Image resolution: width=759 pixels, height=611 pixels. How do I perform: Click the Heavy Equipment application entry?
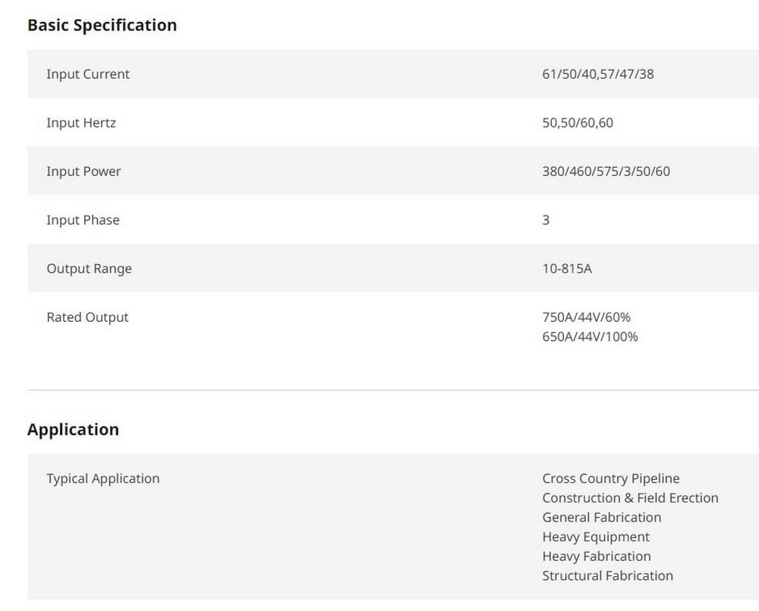pyautogui.click(x=596, y=537)
